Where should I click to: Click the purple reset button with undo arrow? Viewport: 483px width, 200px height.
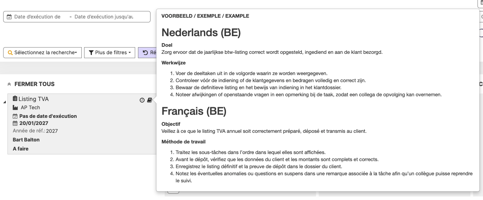147,53
